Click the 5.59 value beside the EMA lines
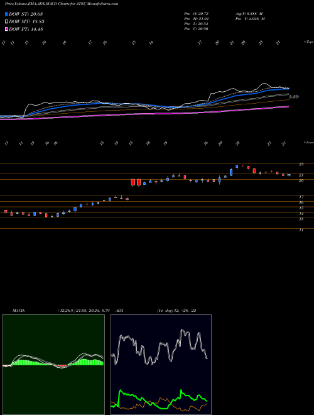314x415 pixels. pos(294,97)
